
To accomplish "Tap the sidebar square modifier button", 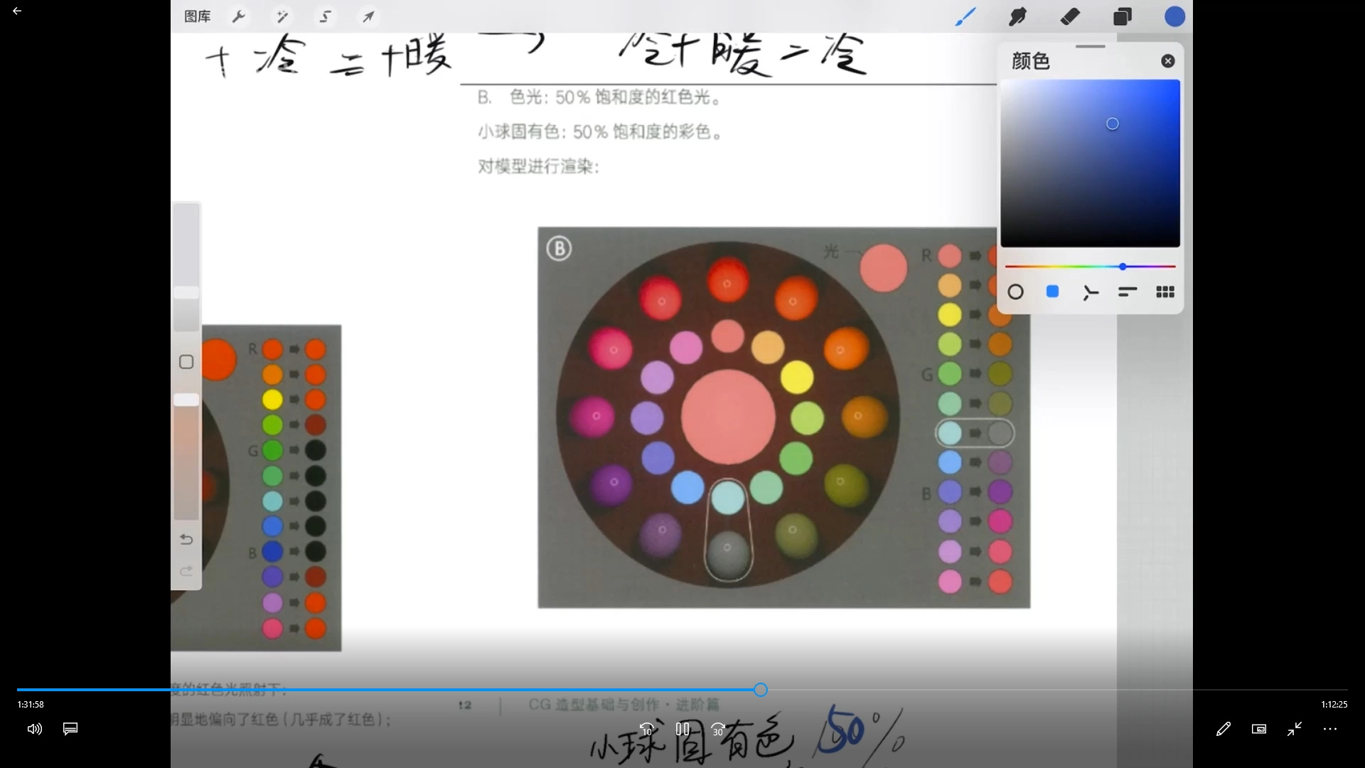I will (x=186, y=362).
